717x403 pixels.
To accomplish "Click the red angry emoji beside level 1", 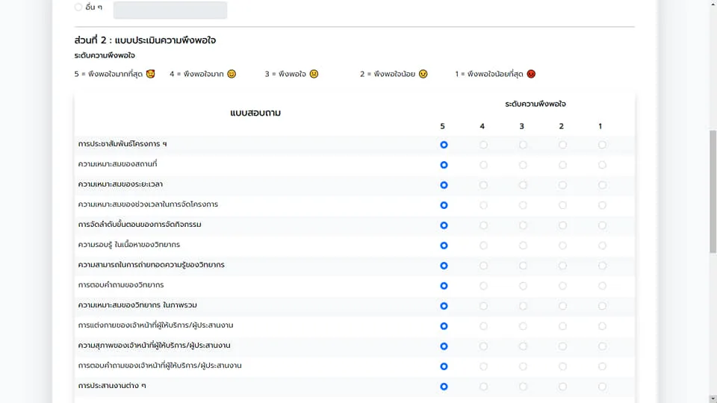I will tap(531, 74).
